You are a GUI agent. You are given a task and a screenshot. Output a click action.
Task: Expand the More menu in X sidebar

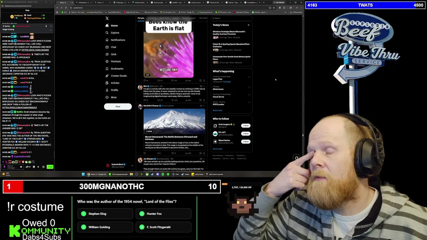111,97
